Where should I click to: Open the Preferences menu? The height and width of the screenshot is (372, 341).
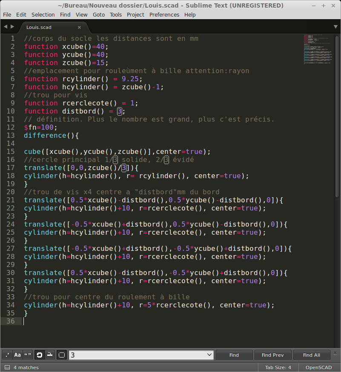tap(164, 14)
